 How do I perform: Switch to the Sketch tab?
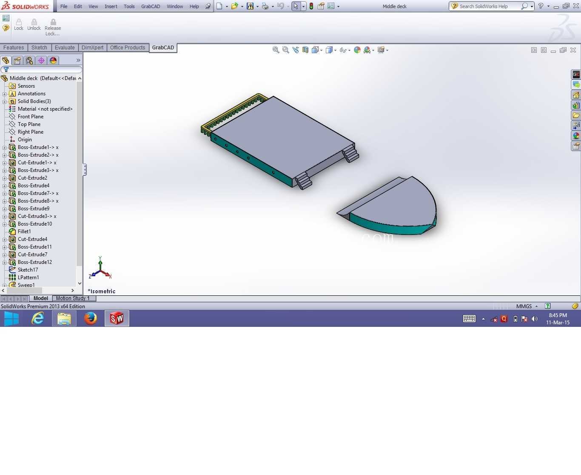39,48
